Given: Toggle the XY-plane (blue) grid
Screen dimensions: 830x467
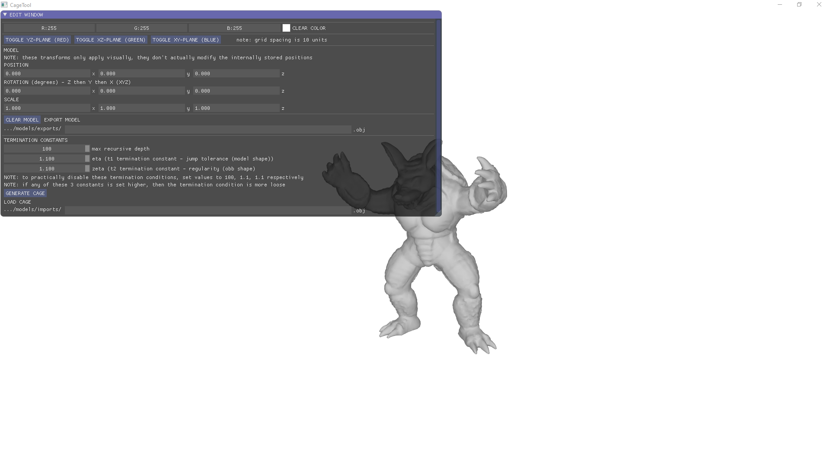Looking at the screenshot, I should point(186,40).
